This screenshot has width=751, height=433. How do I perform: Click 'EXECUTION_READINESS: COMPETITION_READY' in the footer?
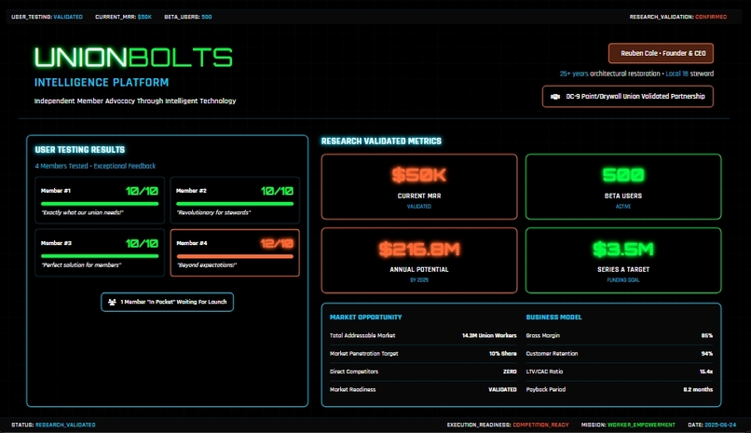(508, 425)
